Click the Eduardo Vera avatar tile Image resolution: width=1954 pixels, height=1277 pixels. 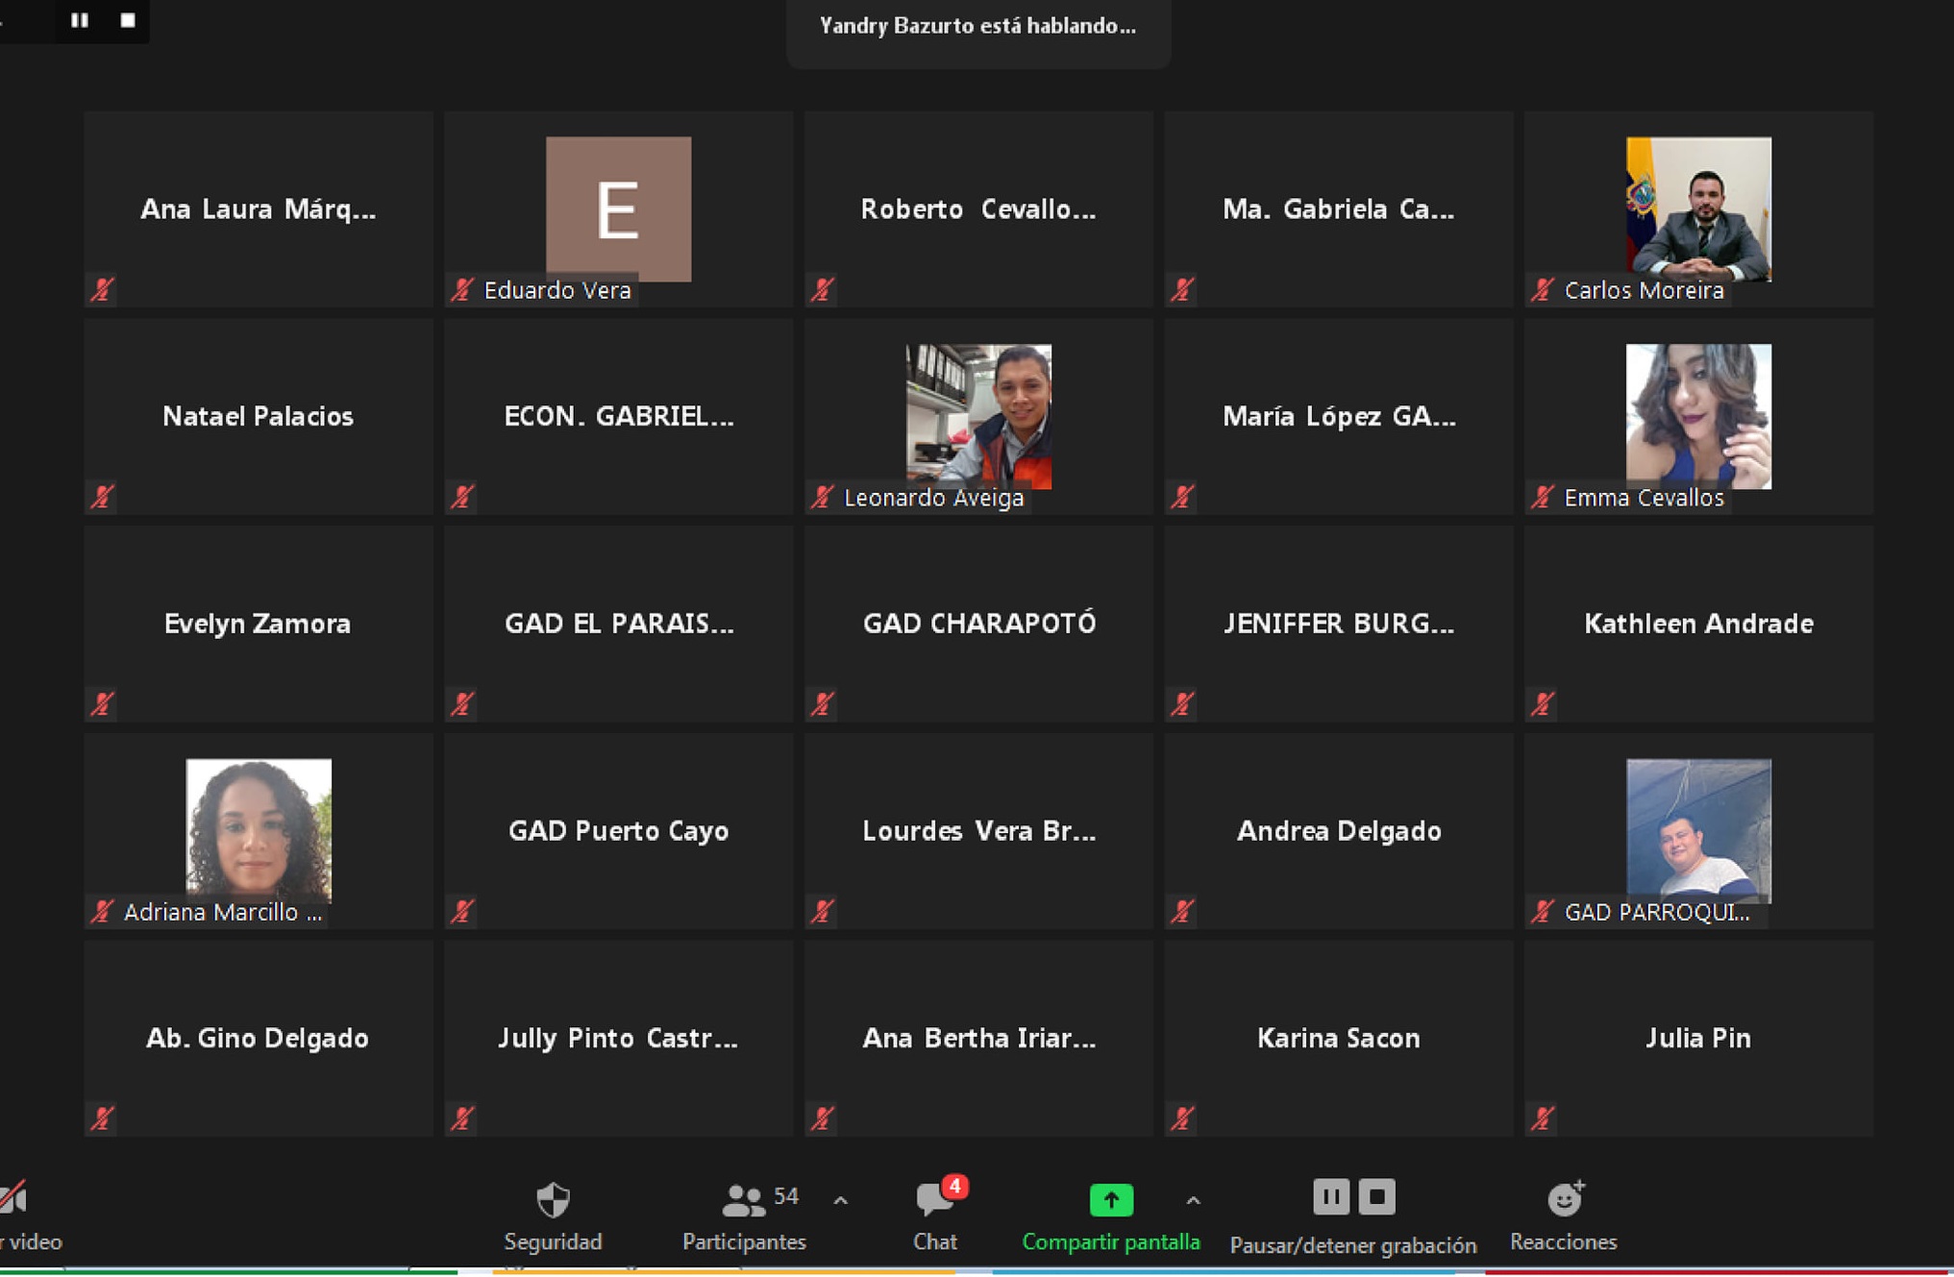point(618,209)
